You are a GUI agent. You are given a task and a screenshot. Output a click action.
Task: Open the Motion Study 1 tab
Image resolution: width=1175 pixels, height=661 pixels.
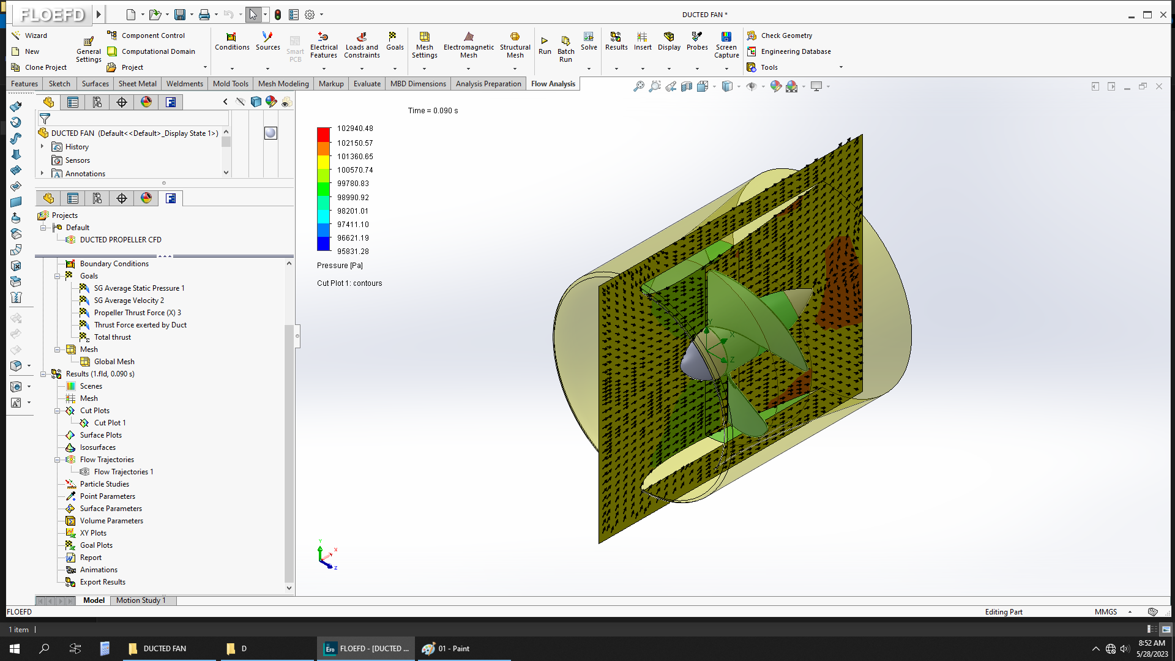[x=141, y=600]
